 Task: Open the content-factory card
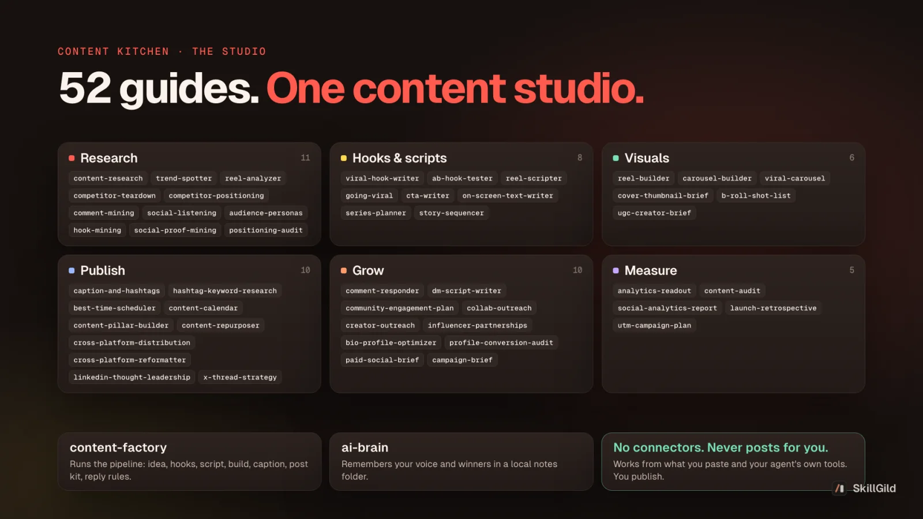click(x=189, y=461)
